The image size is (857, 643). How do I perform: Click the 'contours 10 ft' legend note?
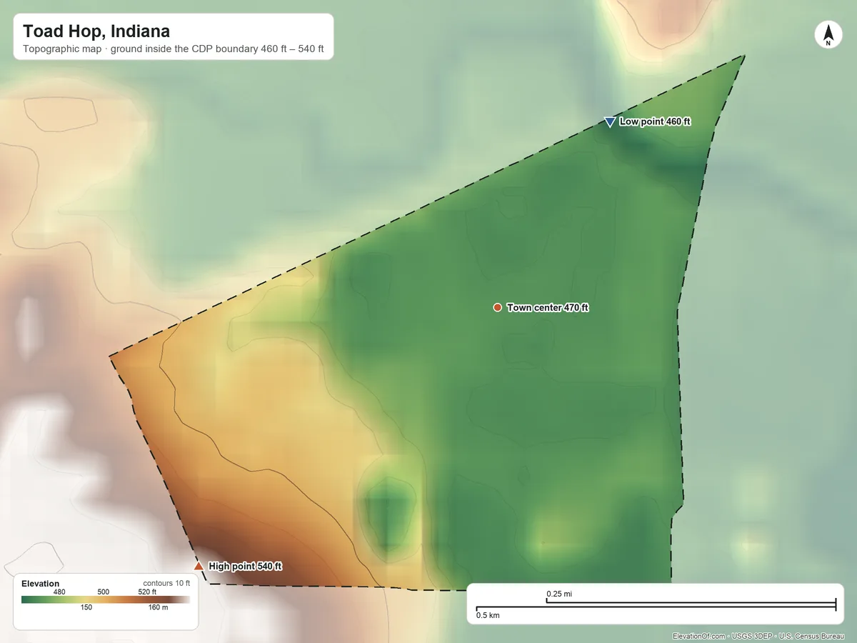(x=166, y=583)
